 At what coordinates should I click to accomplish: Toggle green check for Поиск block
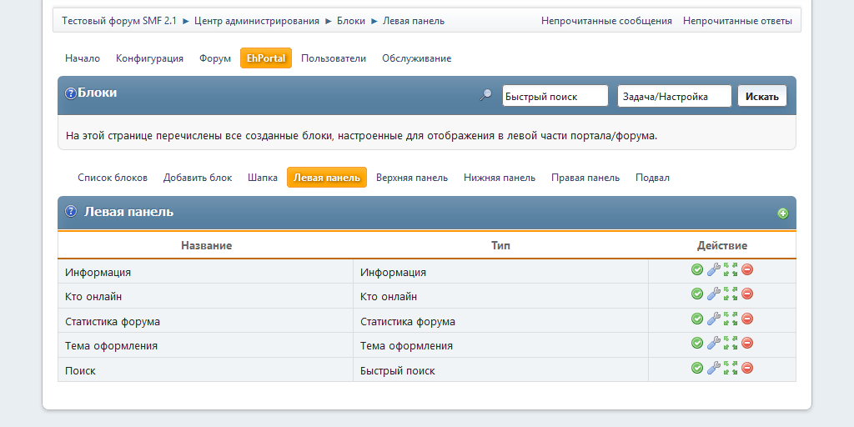click(697, 368)
